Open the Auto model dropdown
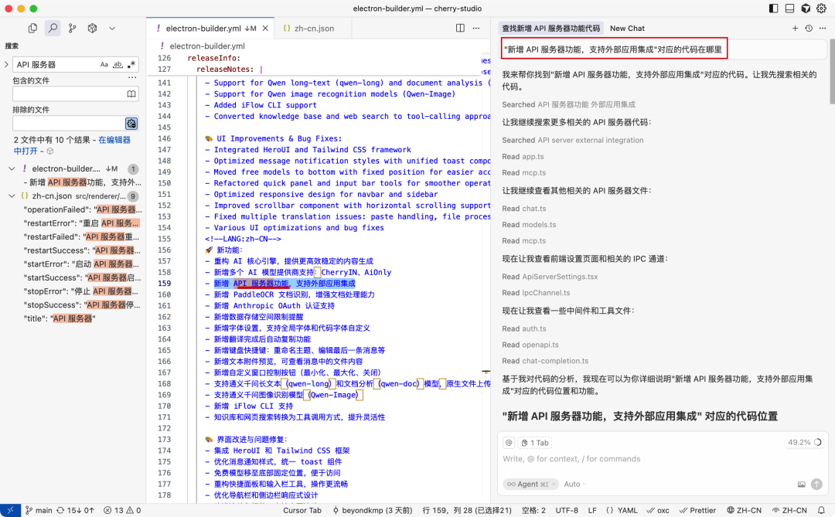This screenshot has width=835, height=517. pyautogui.click(x=575, y=484)
